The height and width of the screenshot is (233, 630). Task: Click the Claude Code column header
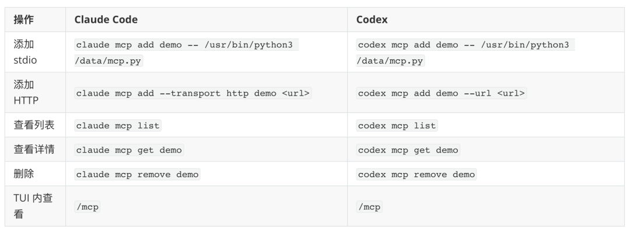tap(106, 20)
